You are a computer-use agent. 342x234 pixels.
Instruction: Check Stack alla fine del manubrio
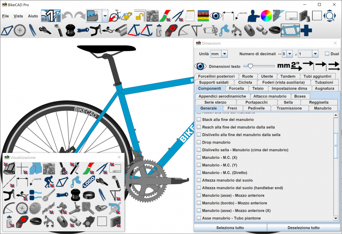click(199, 120)
